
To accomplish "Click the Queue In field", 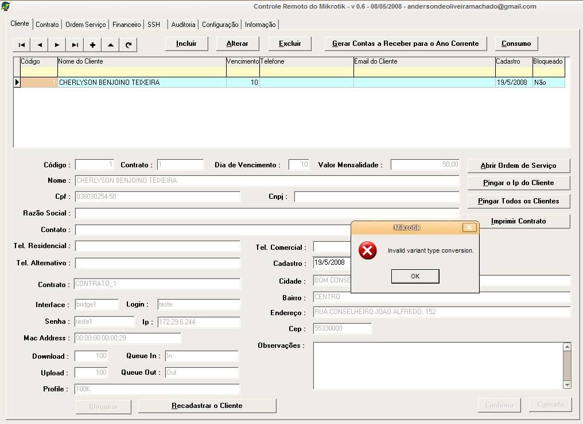I will point(201,356).
